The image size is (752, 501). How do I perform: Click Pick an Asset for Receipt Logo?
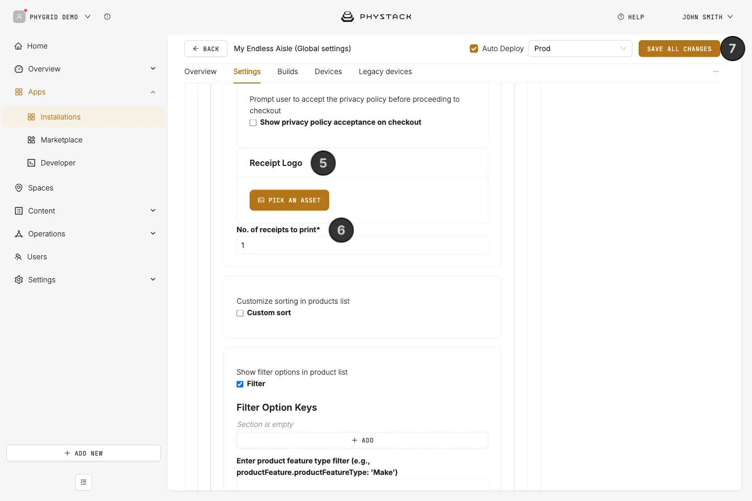coord(289,200)
